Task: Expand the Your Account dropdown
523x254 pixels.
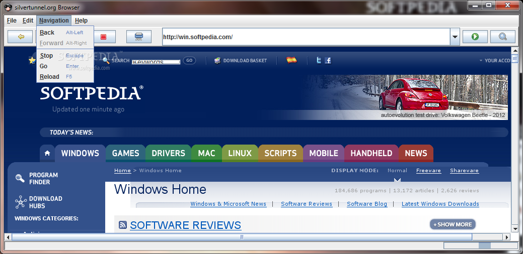Action: click(x=495, y=61)
